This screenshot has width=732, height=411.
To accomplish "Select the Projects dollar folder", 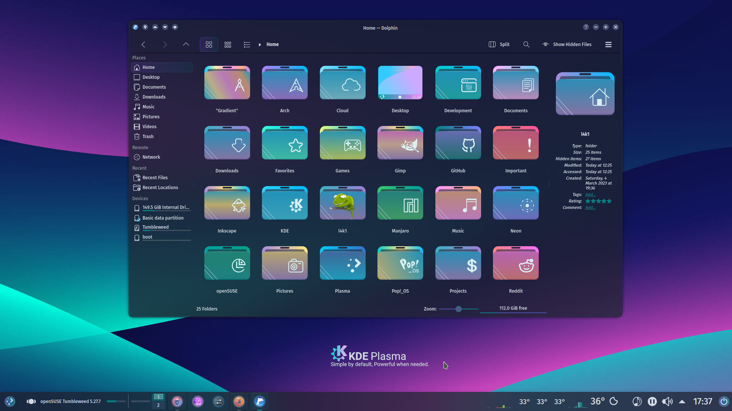I will (x=458, y=263).
